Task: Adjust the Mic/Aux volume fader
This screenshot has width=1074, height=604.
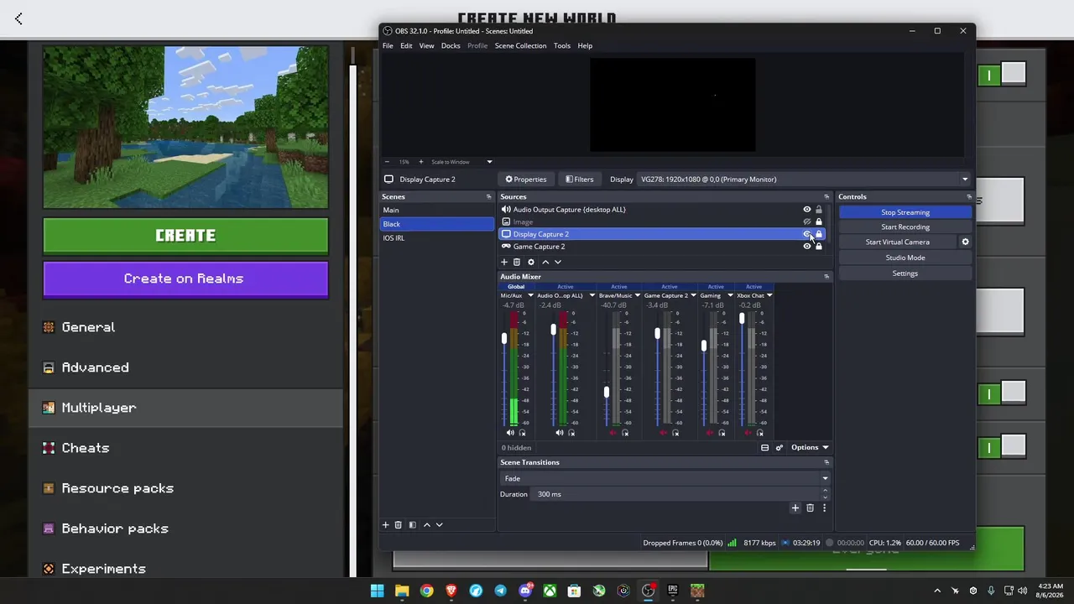Action: [504, 338]
